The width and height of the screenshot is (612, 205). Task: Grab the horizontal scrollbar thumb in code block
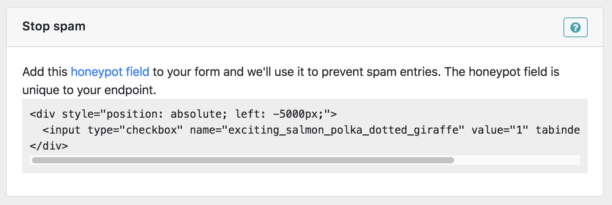click(243, 160)
